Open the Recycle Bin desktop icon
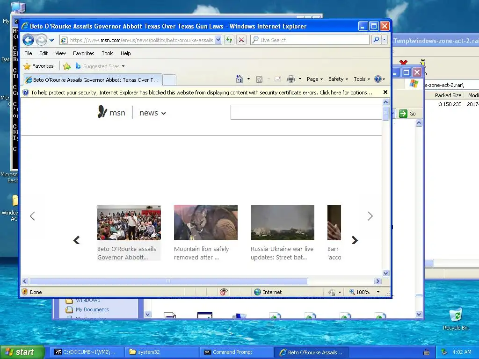479x359 pixels. coord(456,319)
